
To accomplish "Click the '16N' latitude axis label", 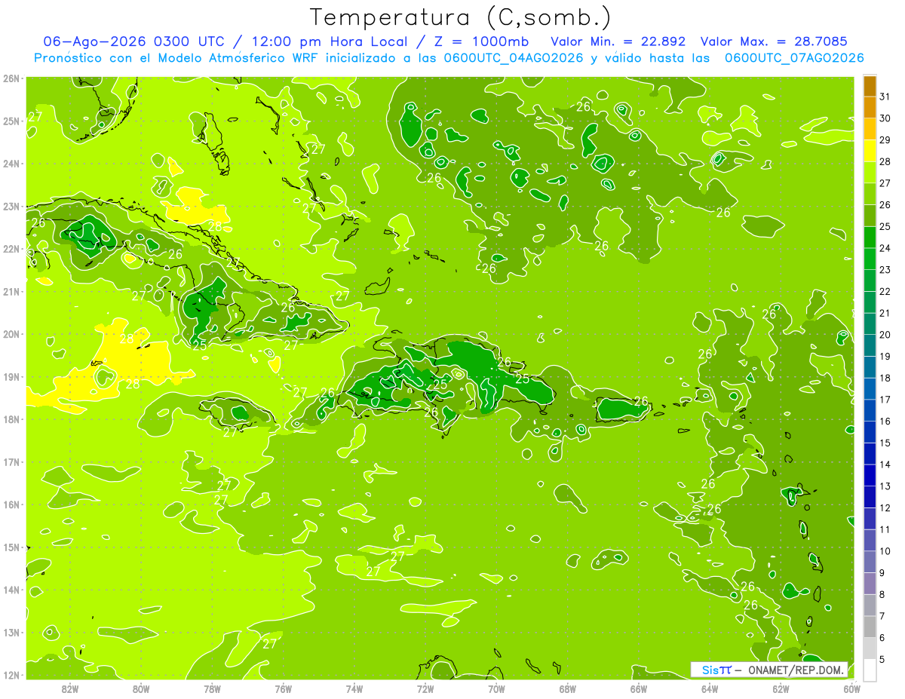I will [x=11, y=504].
